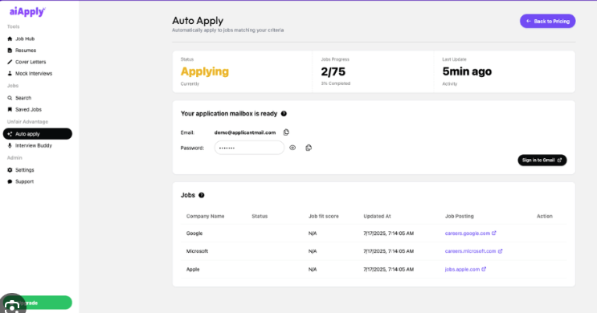Click the Support chat bubble icon
Image resolution: width=597 pixels, height=313 pixels.
[10, 181]
